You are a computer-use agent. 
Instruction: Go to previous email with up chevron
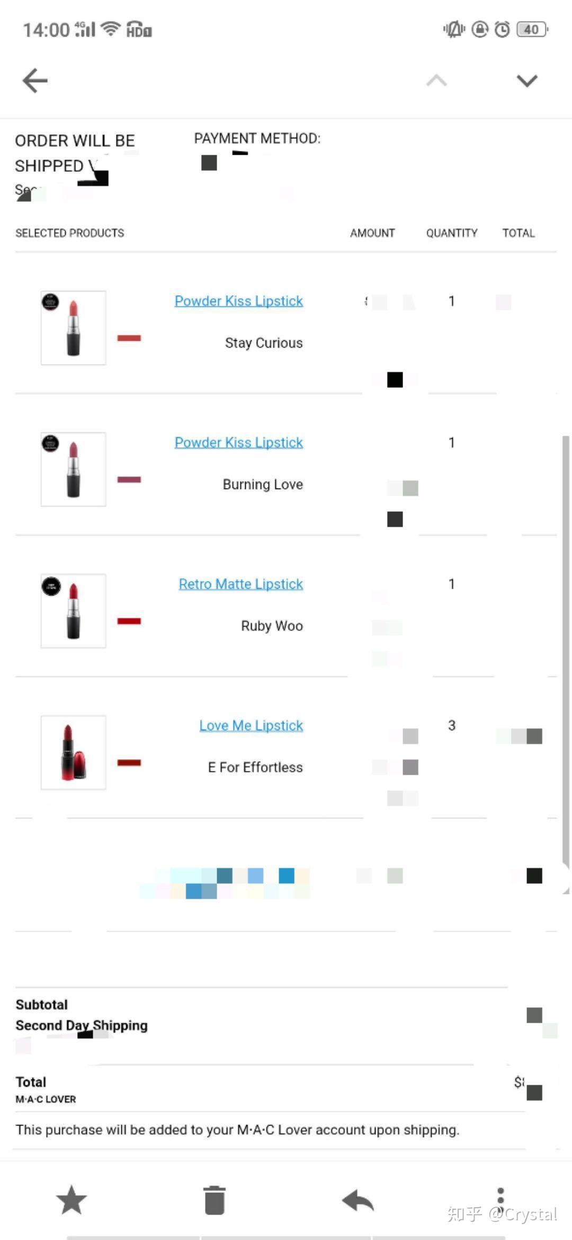436,81
